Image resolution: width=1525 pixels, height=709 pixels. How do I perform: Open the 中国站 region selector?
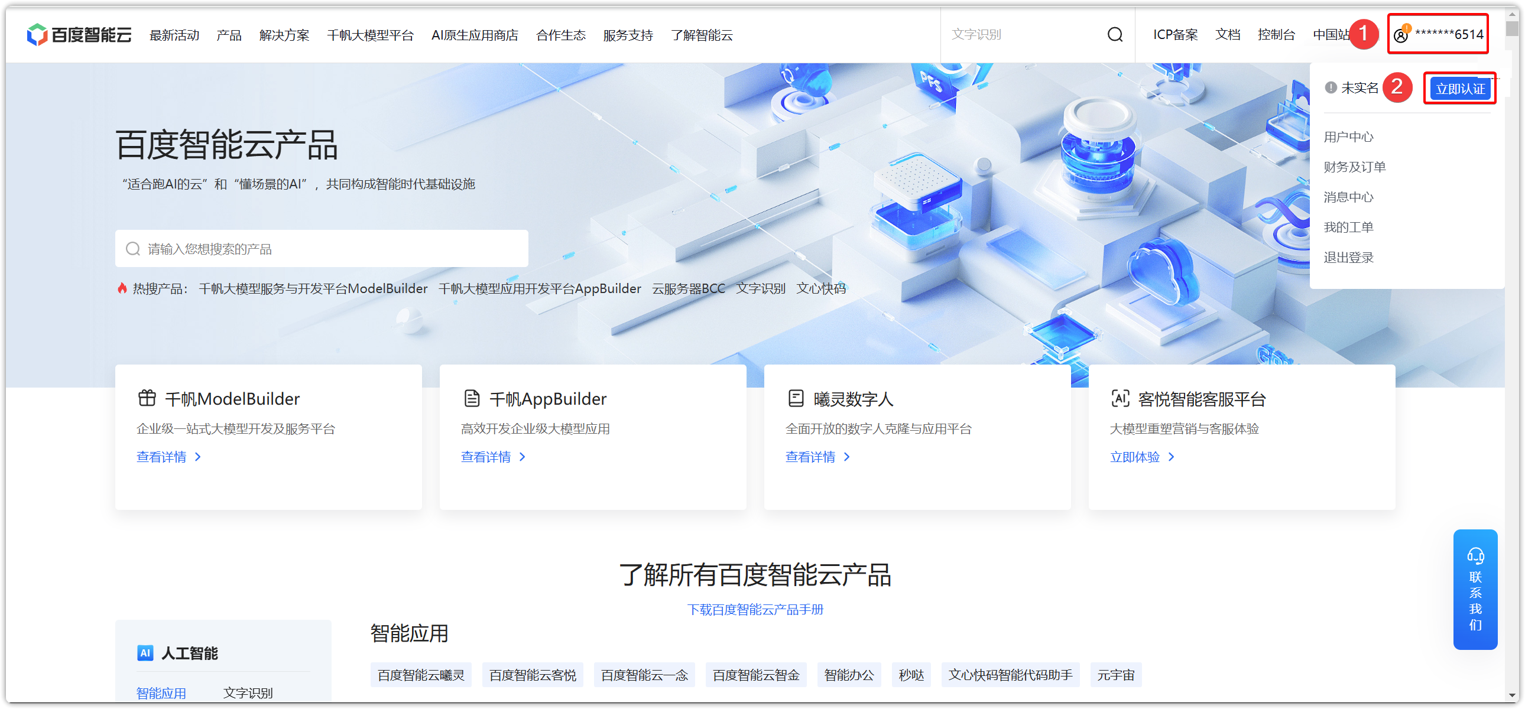tap(1330, 35)
